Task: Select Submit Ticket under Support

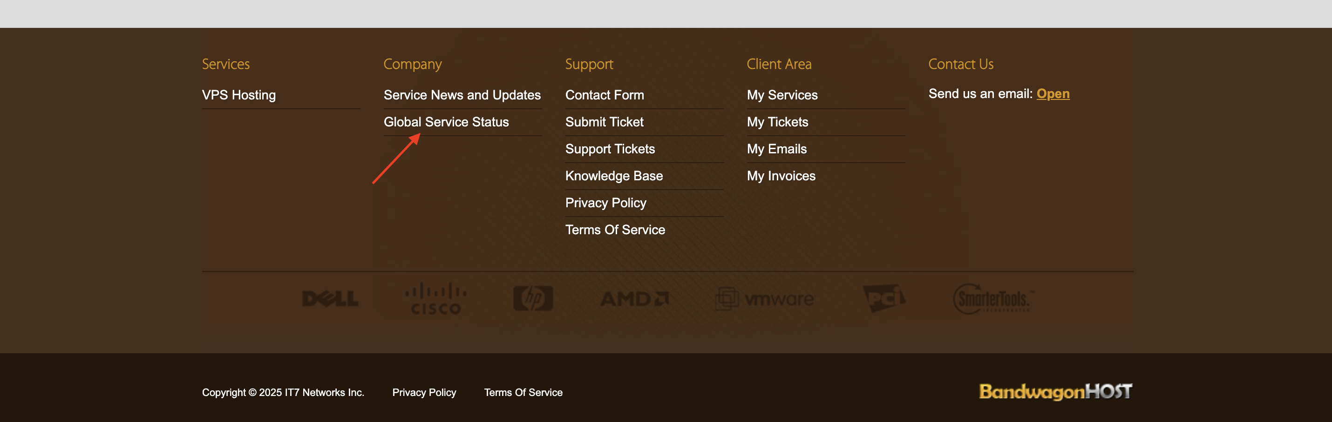Action: 604,122
